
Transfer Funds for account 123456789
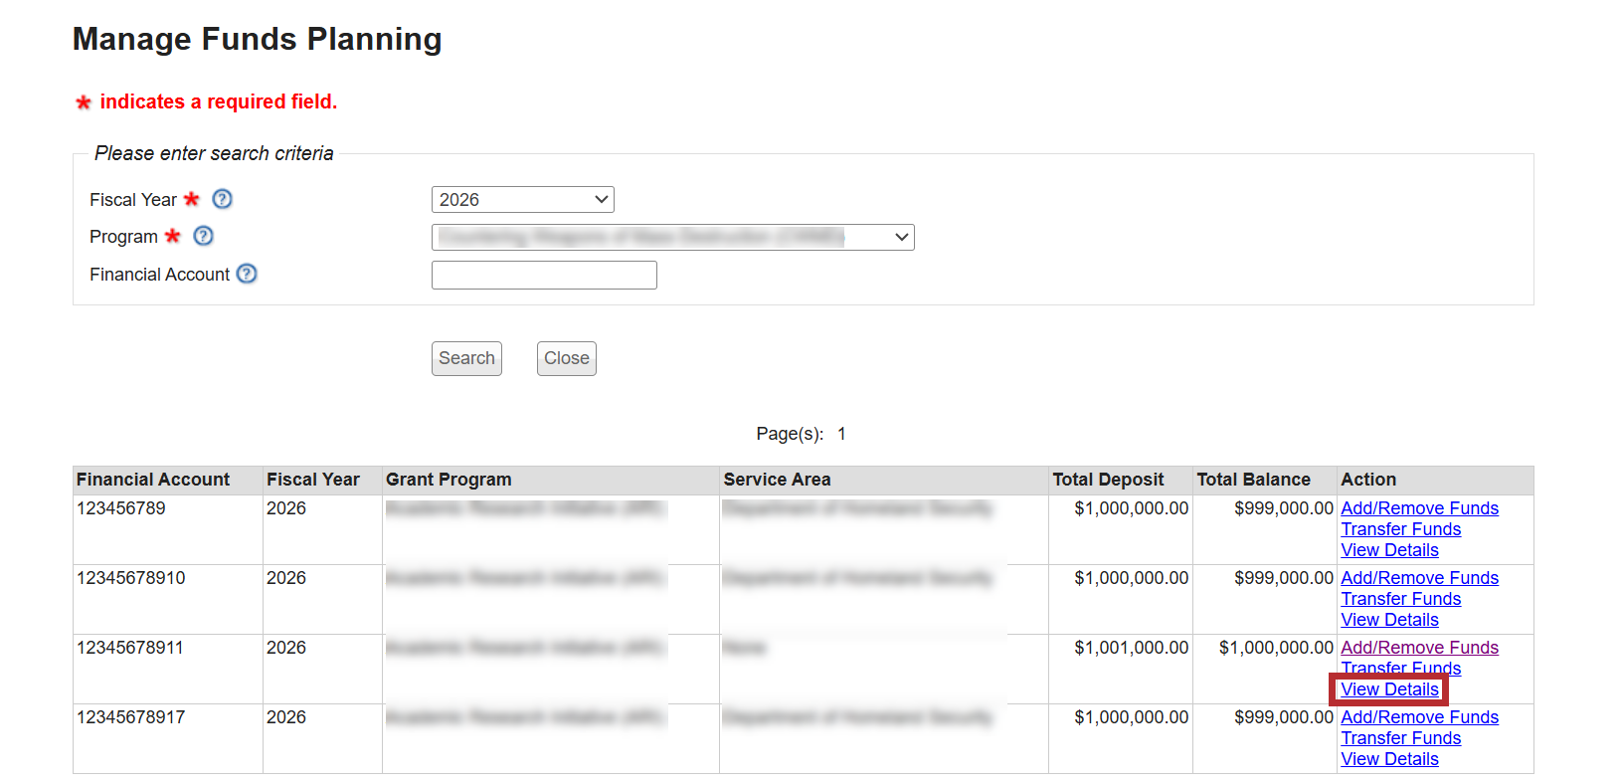point(1400,529)
